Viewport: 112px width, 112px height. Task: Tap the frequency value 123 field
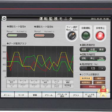pos(93,68)
